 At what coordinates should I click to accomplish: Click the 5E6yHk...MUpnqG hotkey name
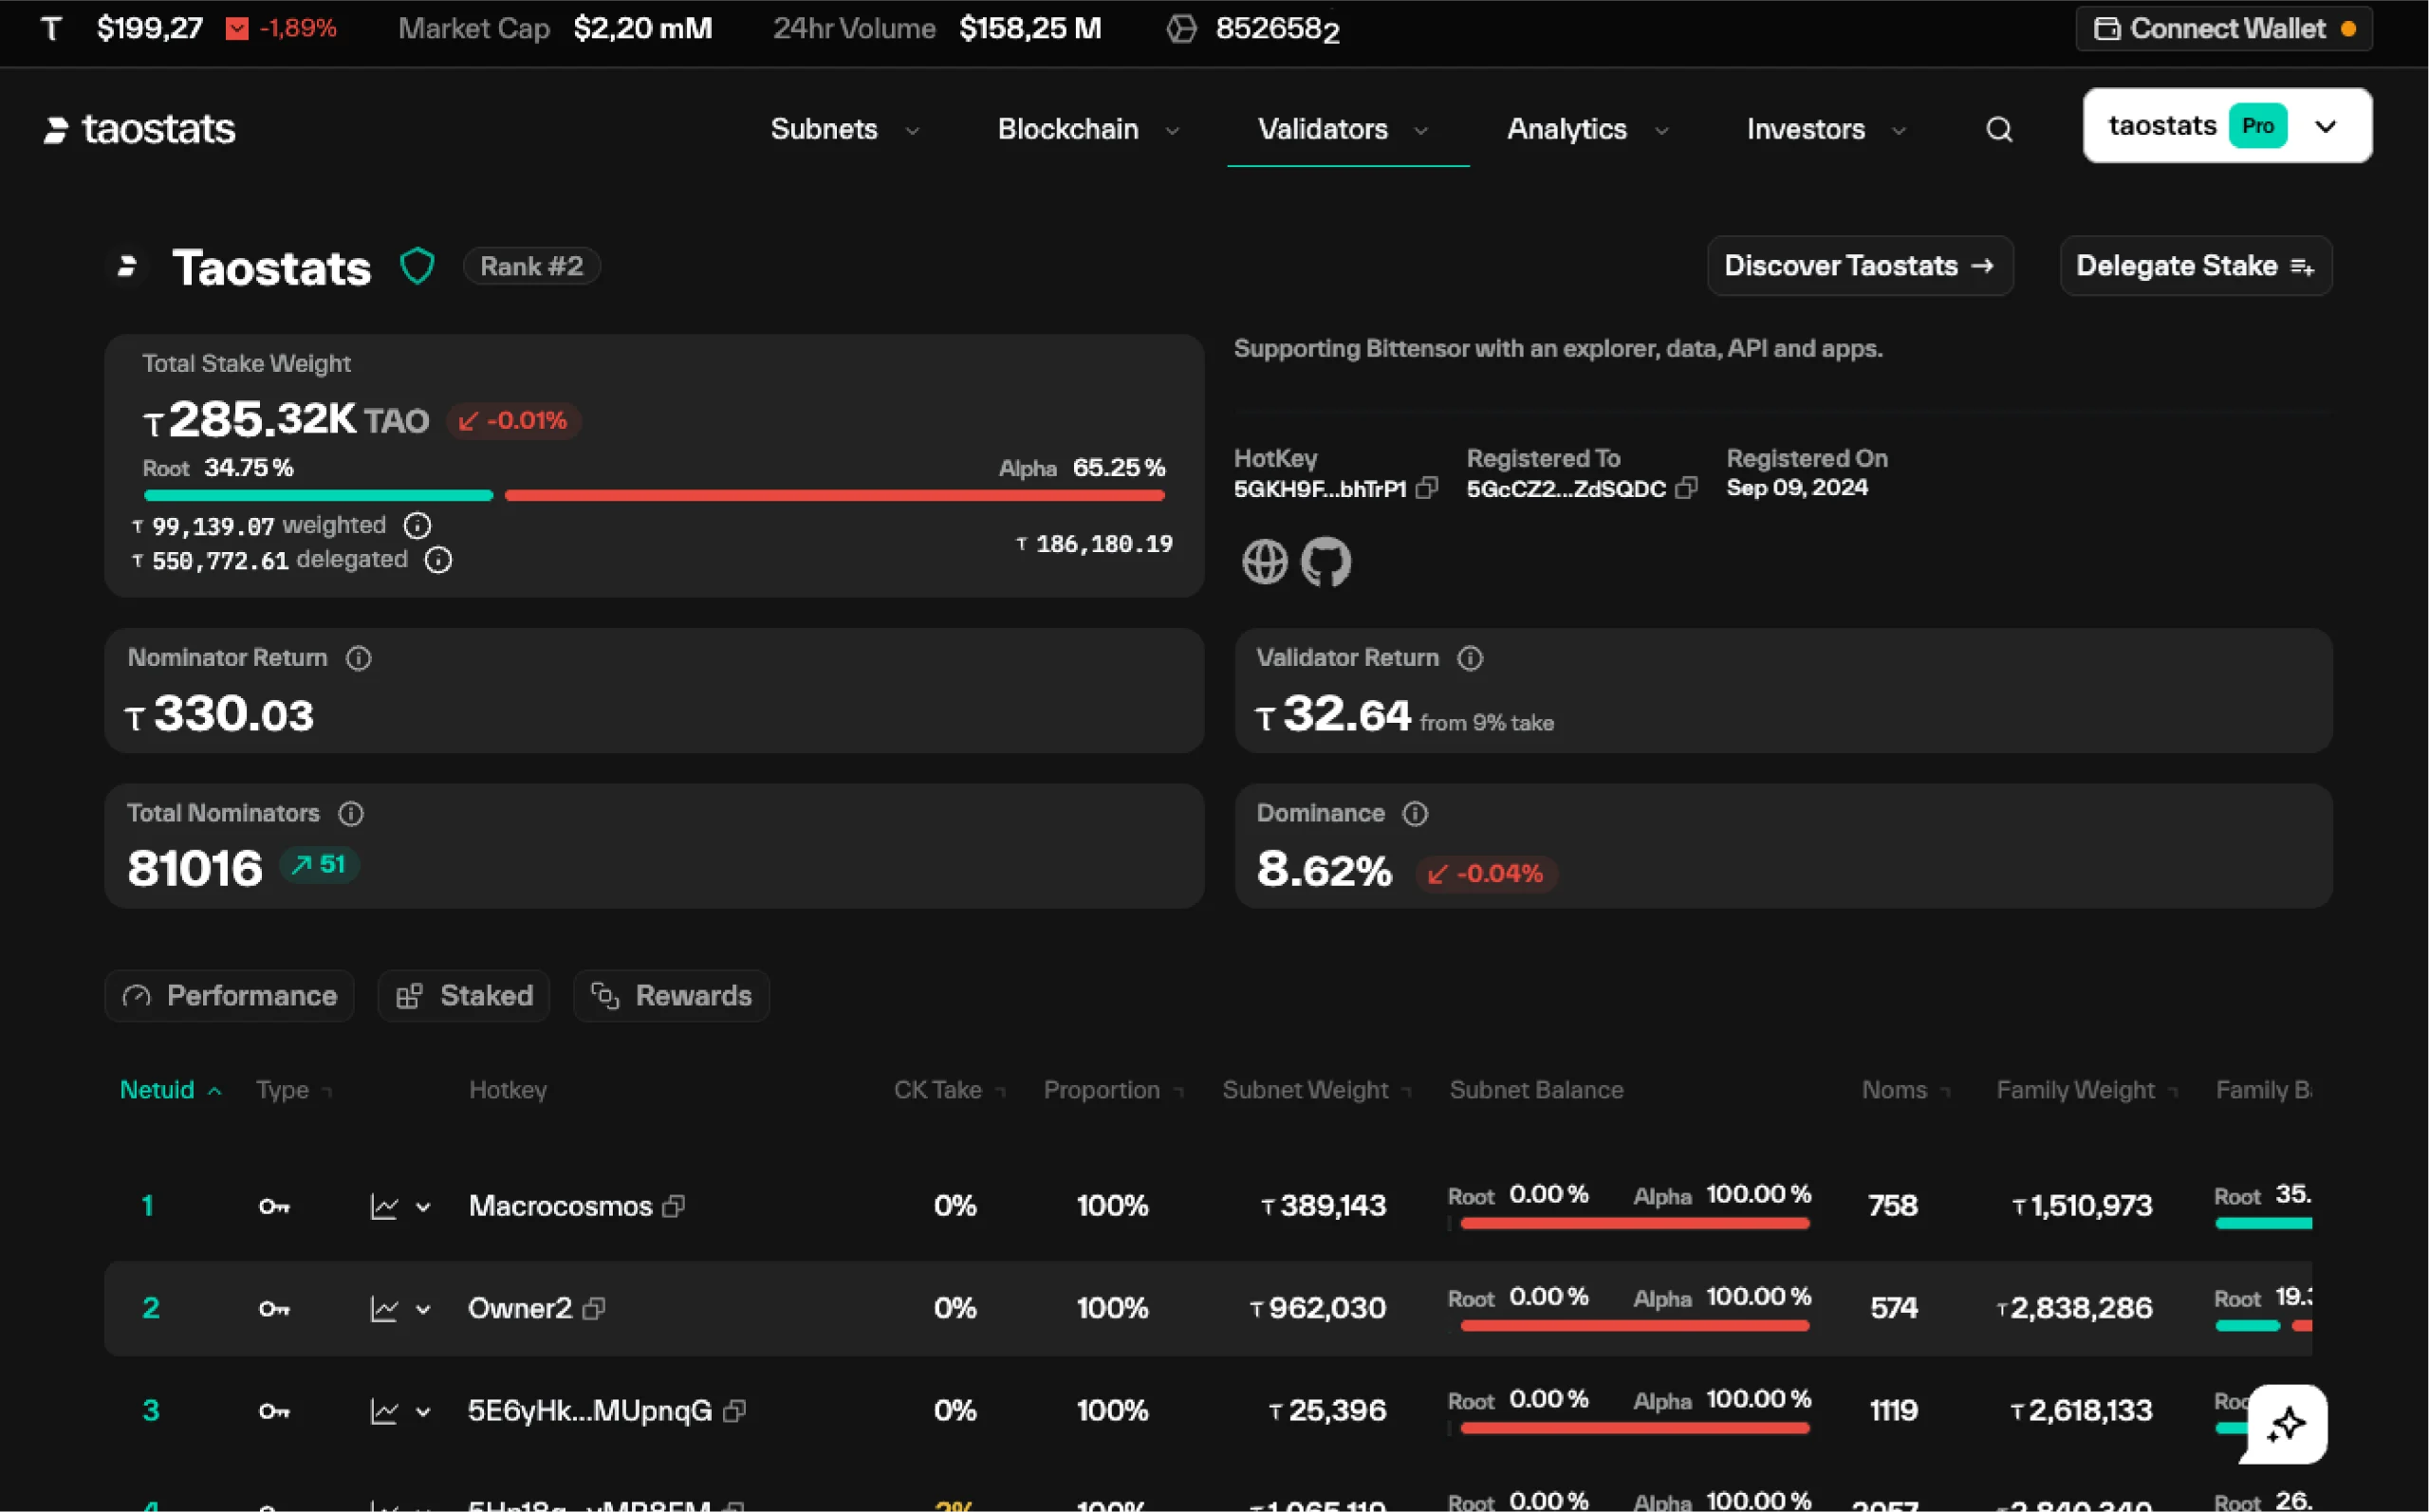click(x=590, y=1411)
